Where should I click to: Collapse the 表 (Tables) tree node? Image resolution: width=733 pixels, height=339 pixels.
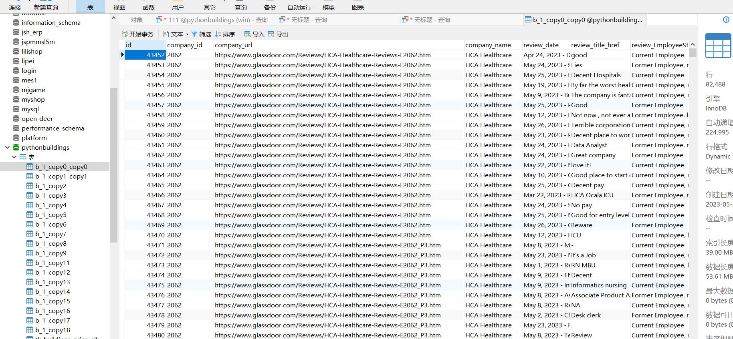point(14,157)
